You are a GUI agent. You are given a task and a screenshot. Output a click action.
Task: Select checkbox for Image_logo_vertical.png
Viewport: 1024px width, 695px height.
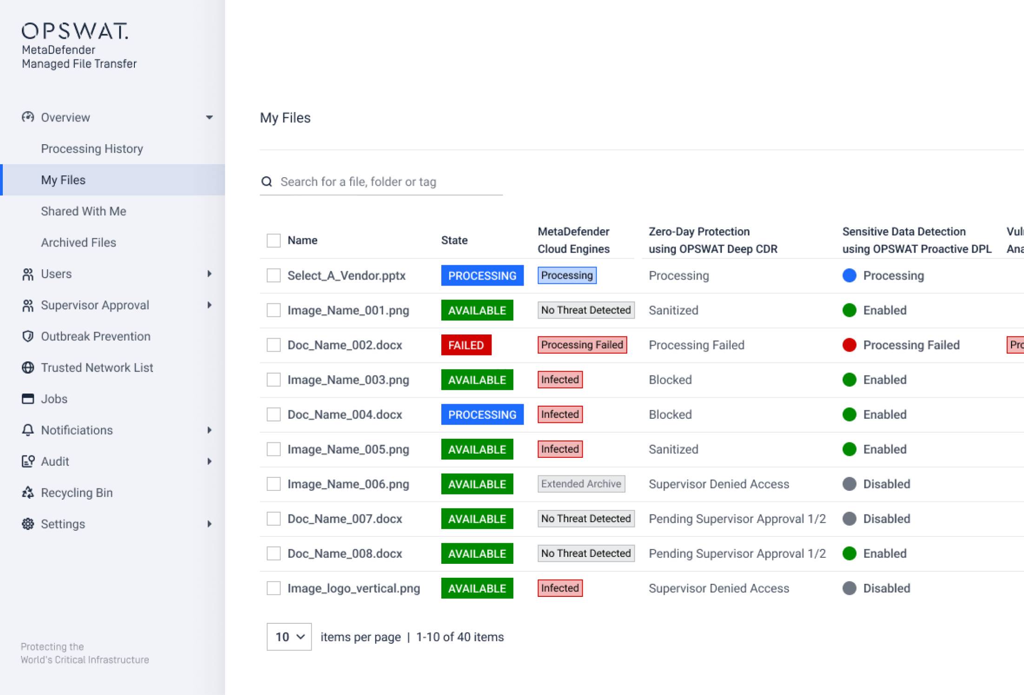click(273, 588)
